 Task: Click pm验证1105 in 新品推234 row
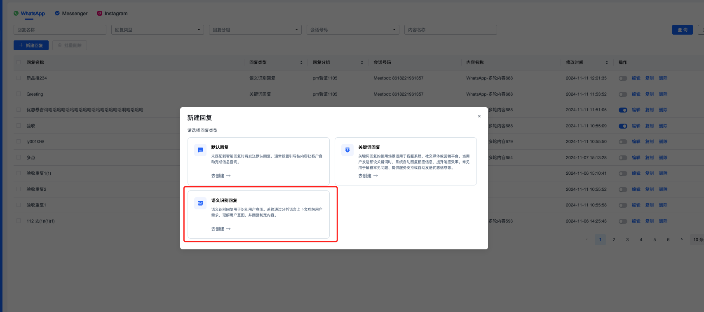[325, 78]
